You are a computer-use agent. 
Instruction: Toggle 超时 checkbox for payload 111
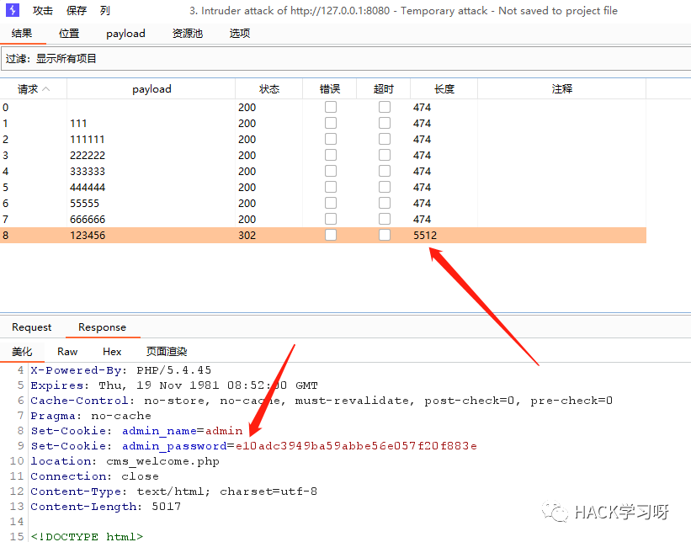pos(385,123)
